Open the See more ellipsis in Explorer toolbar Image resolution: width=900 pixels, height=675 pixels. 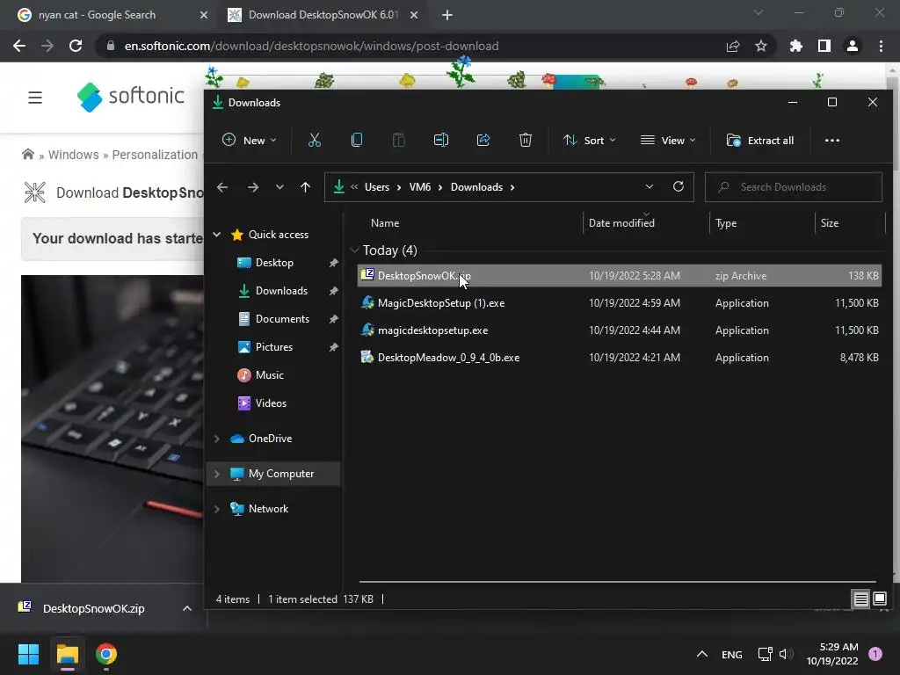pos(831,140)
